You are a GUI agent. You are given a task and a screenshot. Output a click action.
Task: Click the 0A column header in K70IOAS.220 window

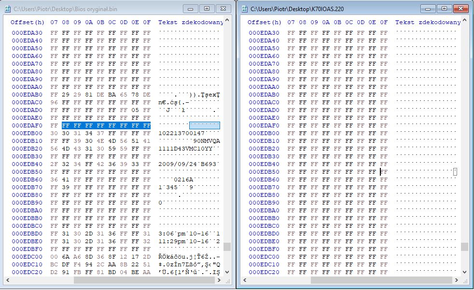pyautogui.click(x=326, y=22)
